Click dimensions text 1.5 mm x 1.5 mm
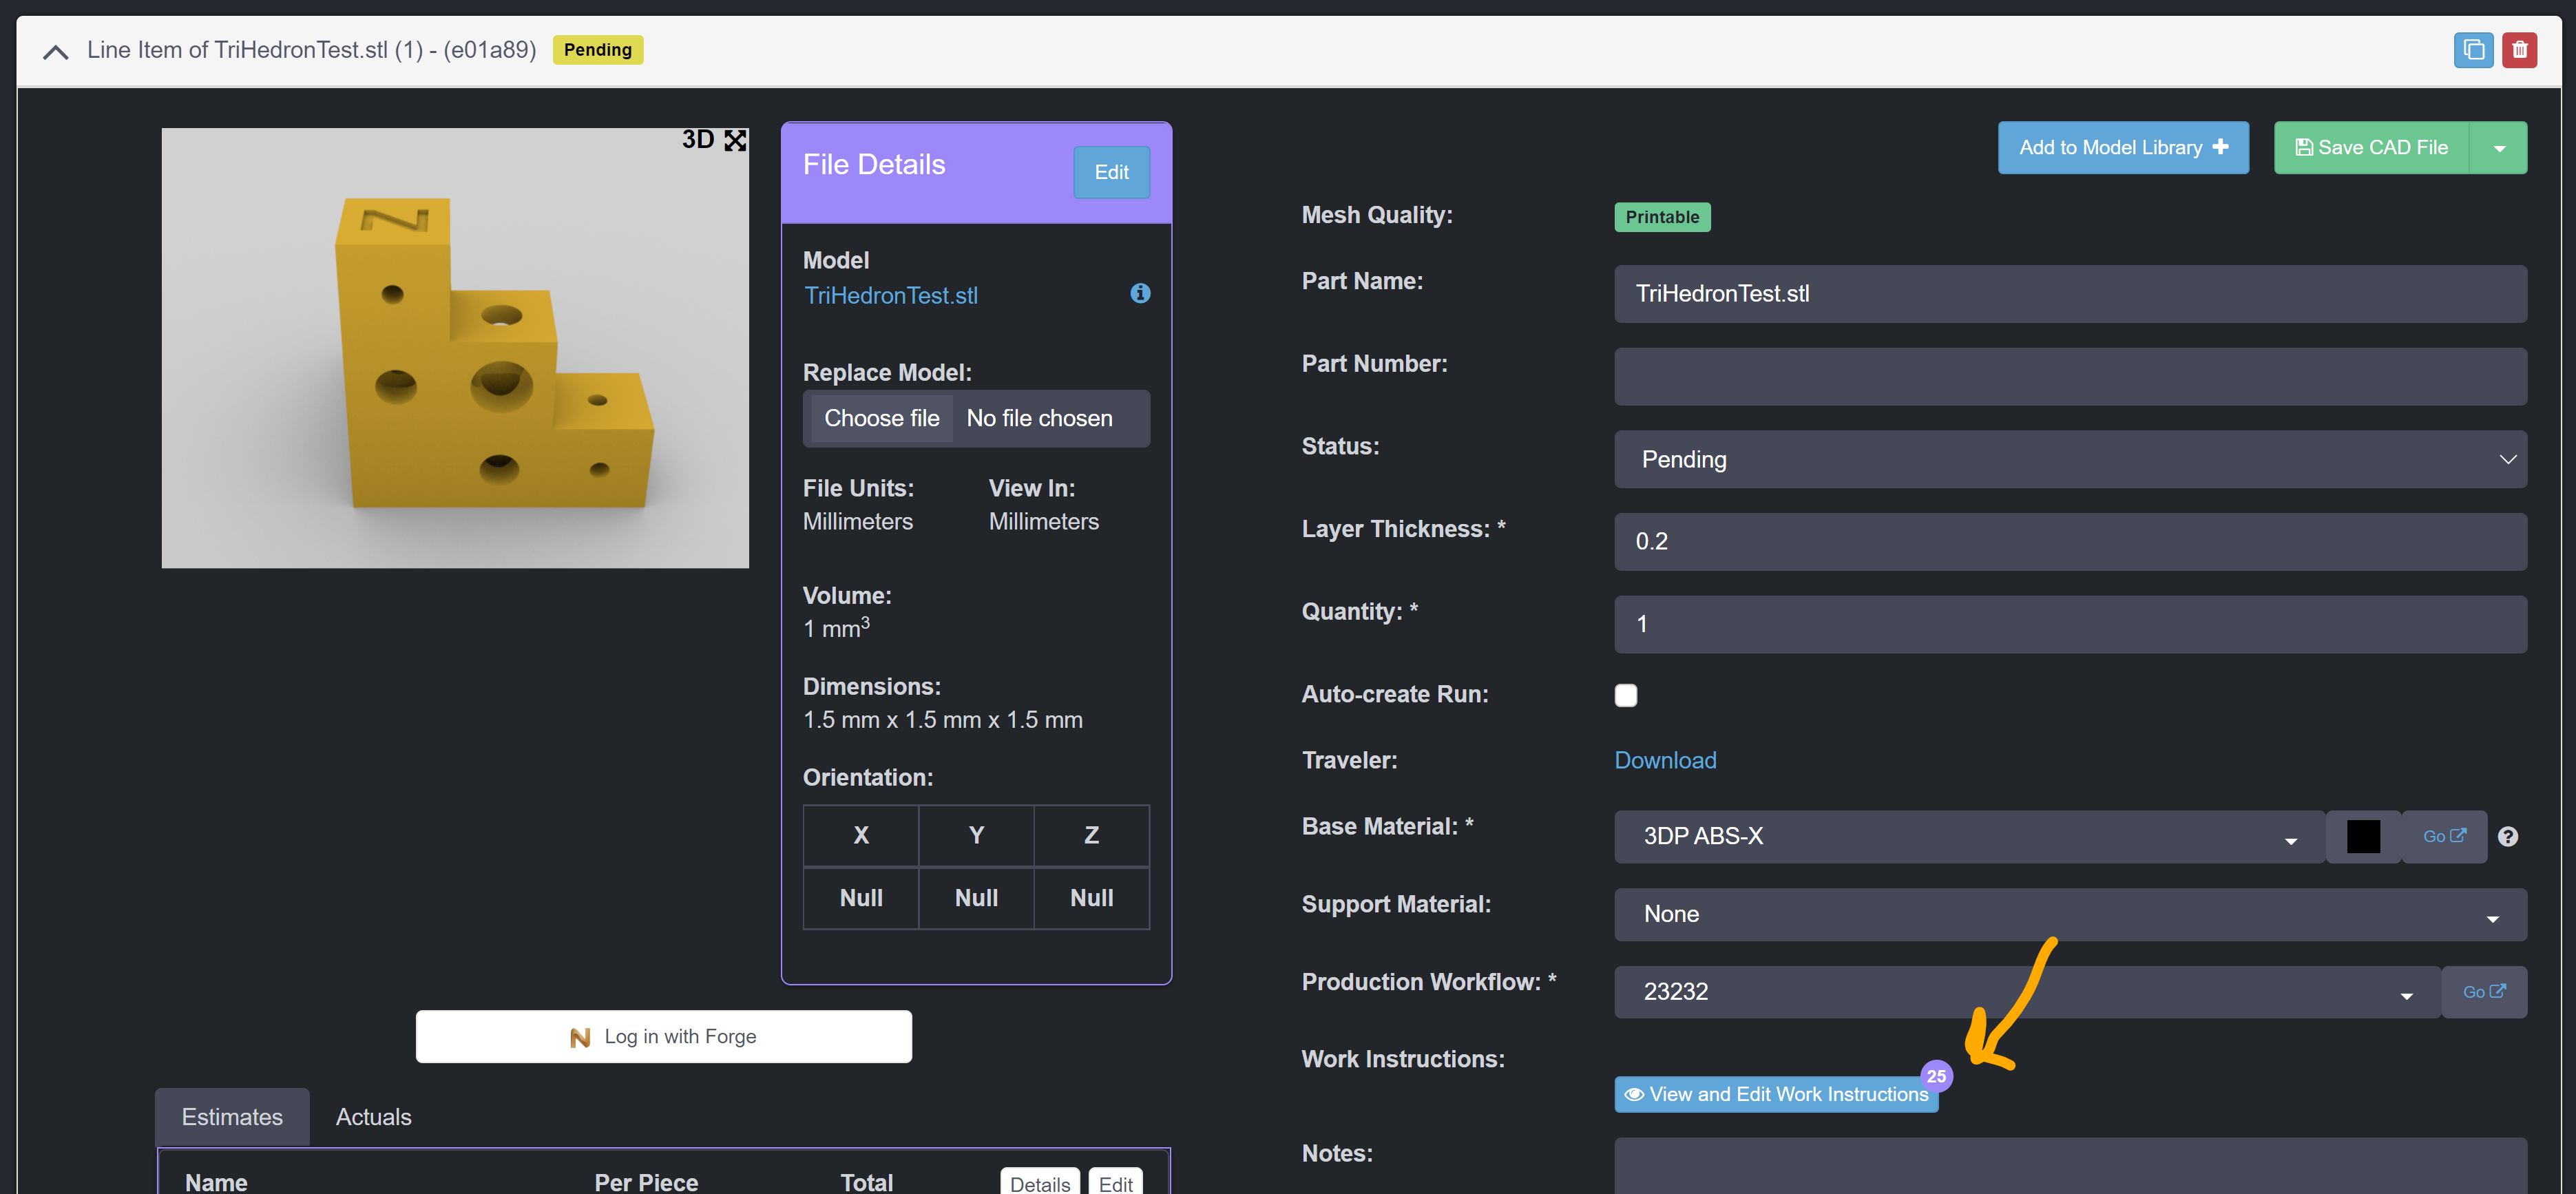This screenshot has width=2576, height=1194. coord(942,720)
